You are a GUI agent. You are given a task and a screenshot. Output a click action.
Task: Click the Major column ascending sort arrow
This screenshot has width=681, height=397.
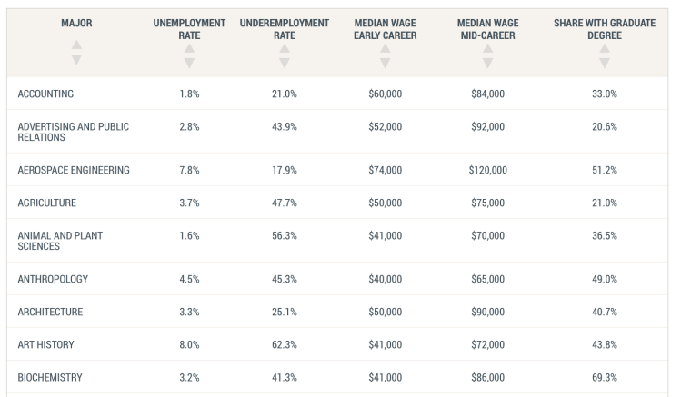click(x=75, y=45)
